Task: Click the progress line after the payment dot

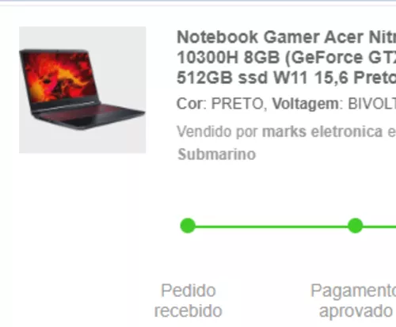Action: (379, 226)
